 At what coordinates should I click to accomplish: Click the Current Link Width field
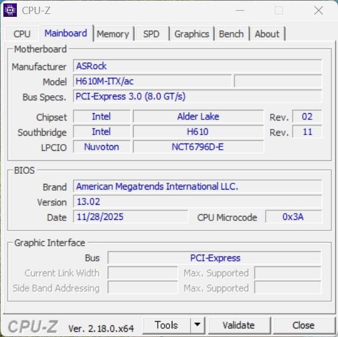(143, 273)
